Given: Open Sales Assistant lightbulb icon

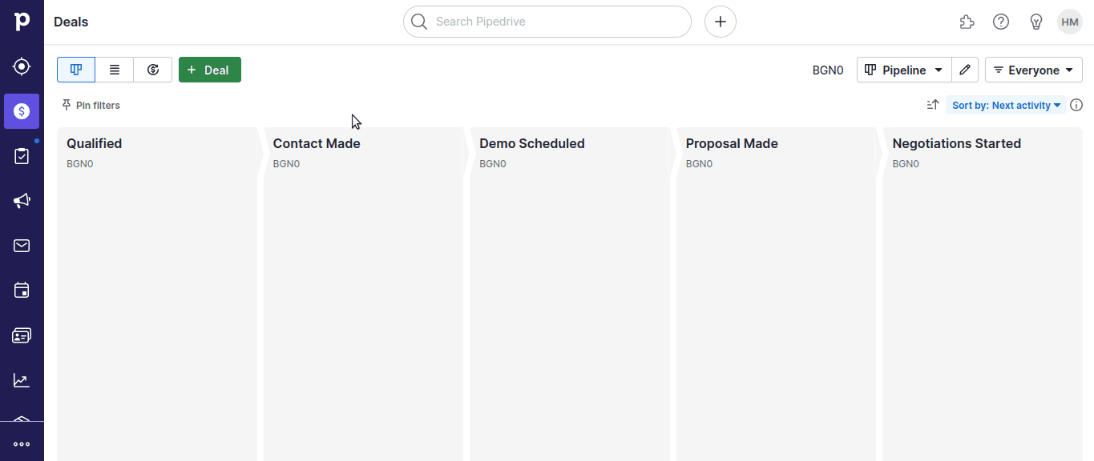Looking at the screenshot, I should click(1035, 22).
